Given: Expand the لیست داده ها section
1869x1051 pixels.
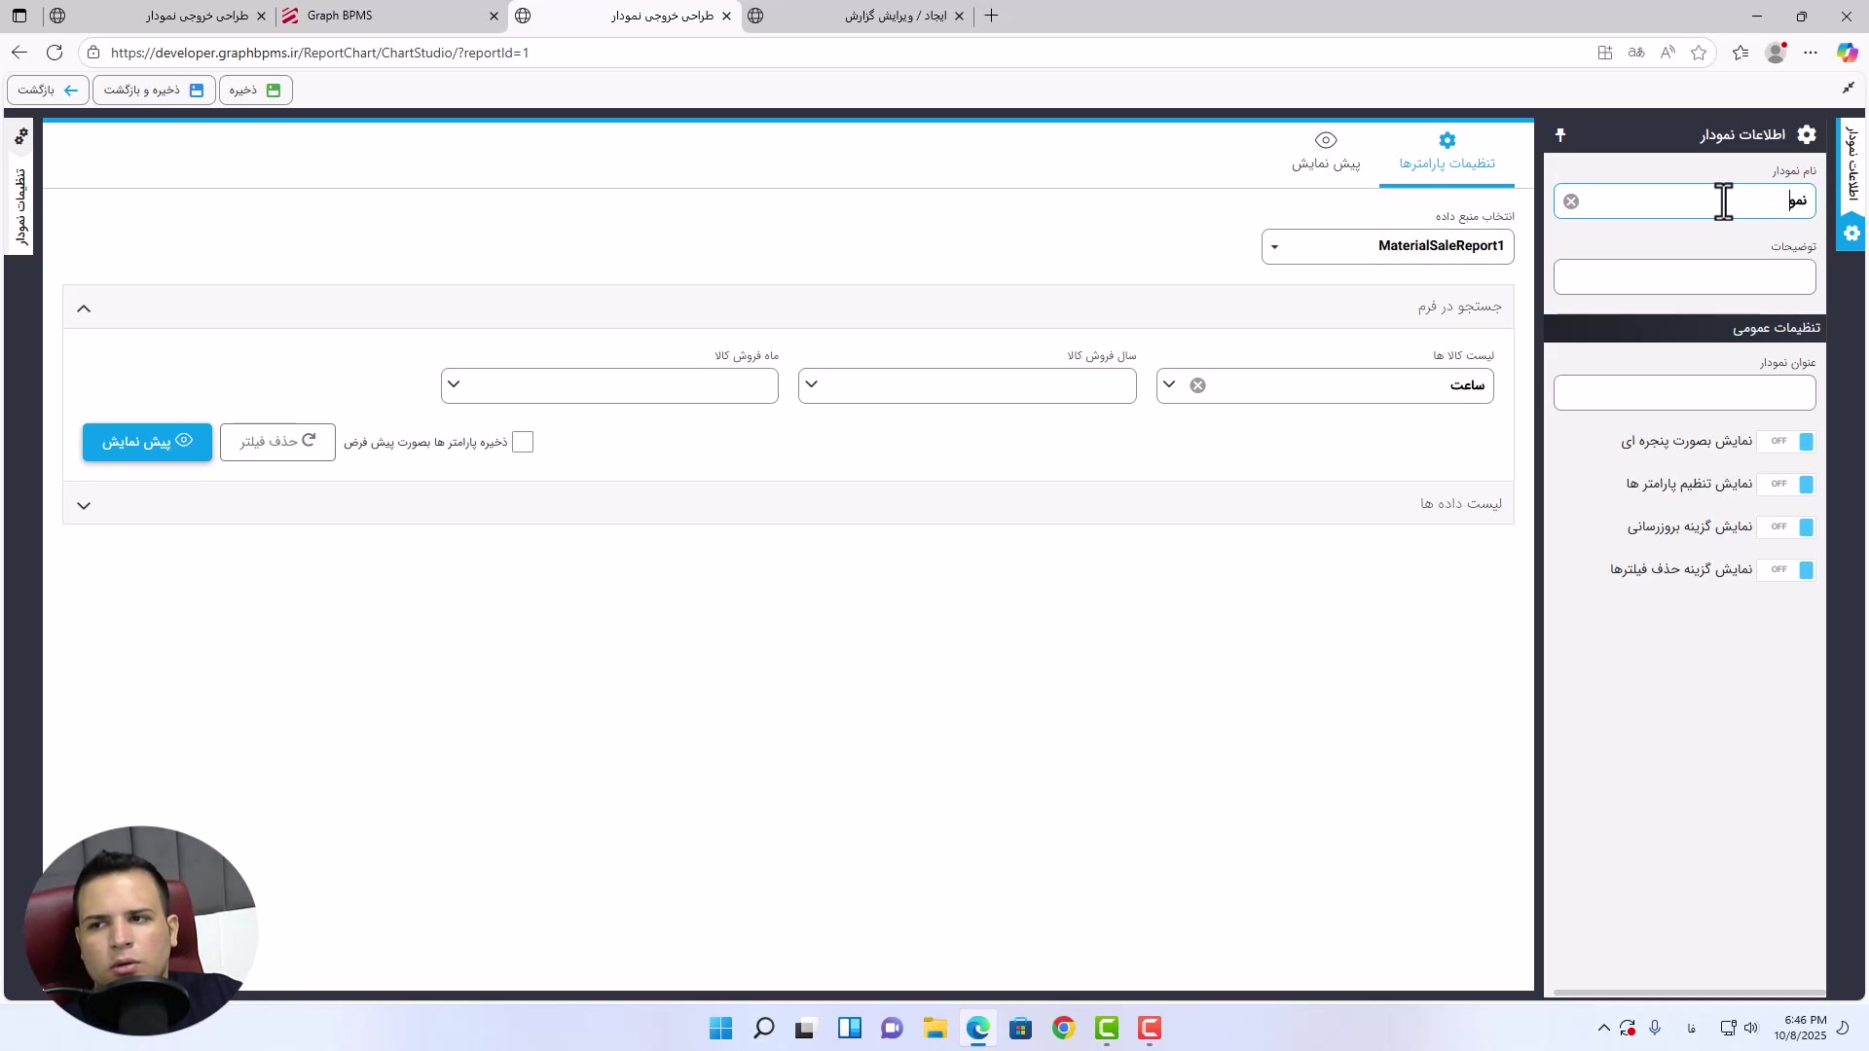Looking at the screenshot, I should click(84, 505).
